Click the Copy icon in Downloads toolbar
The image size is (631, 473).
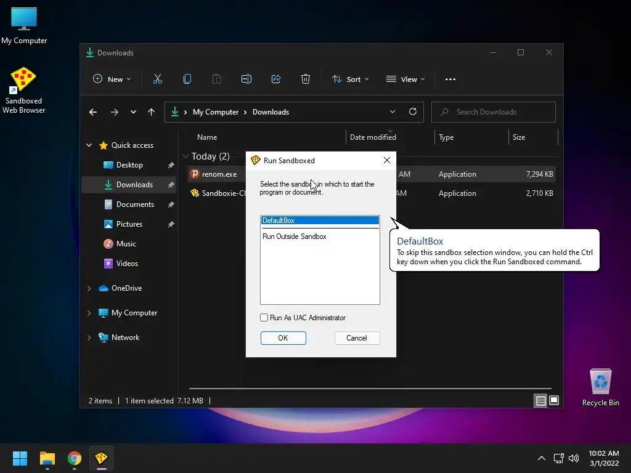pos(187,79)
